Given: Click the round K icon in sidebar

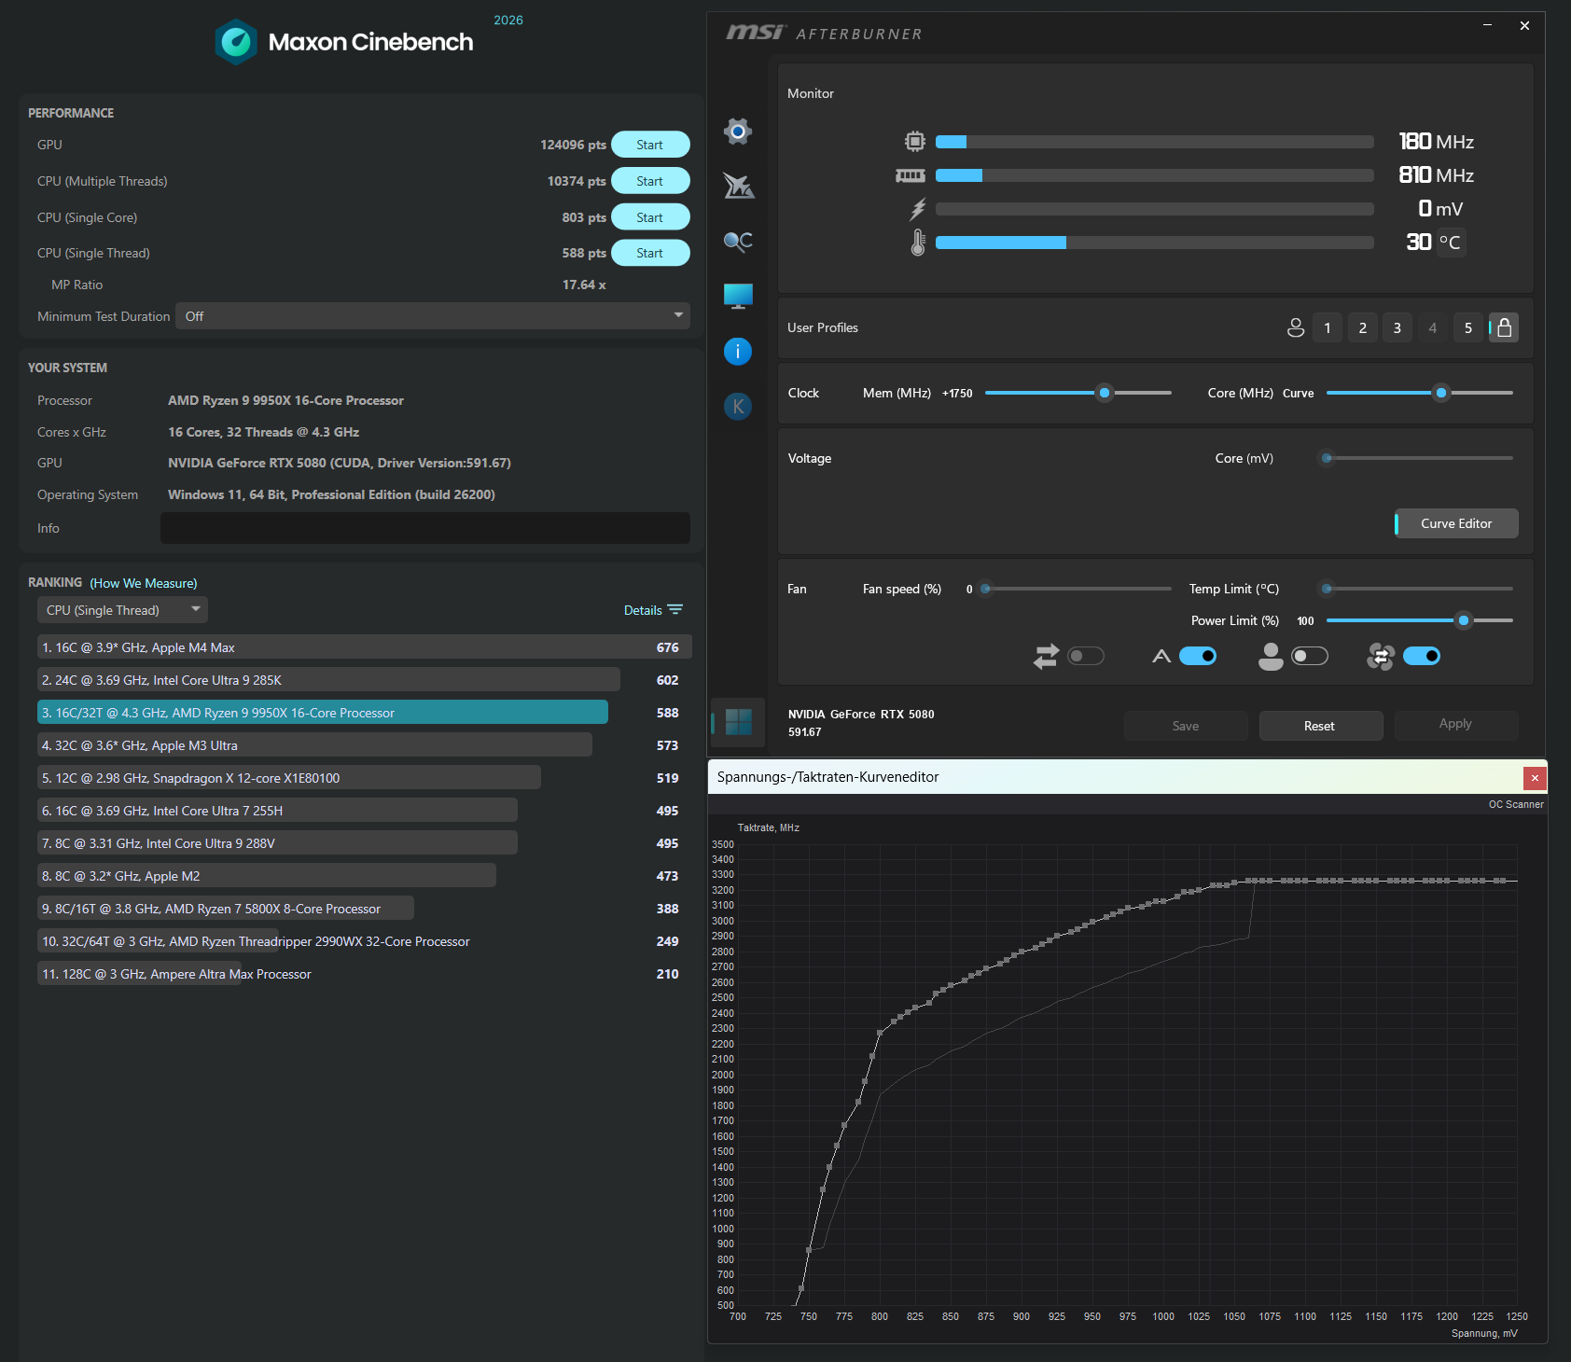Looking at the screenshot, I should point(738,407).
